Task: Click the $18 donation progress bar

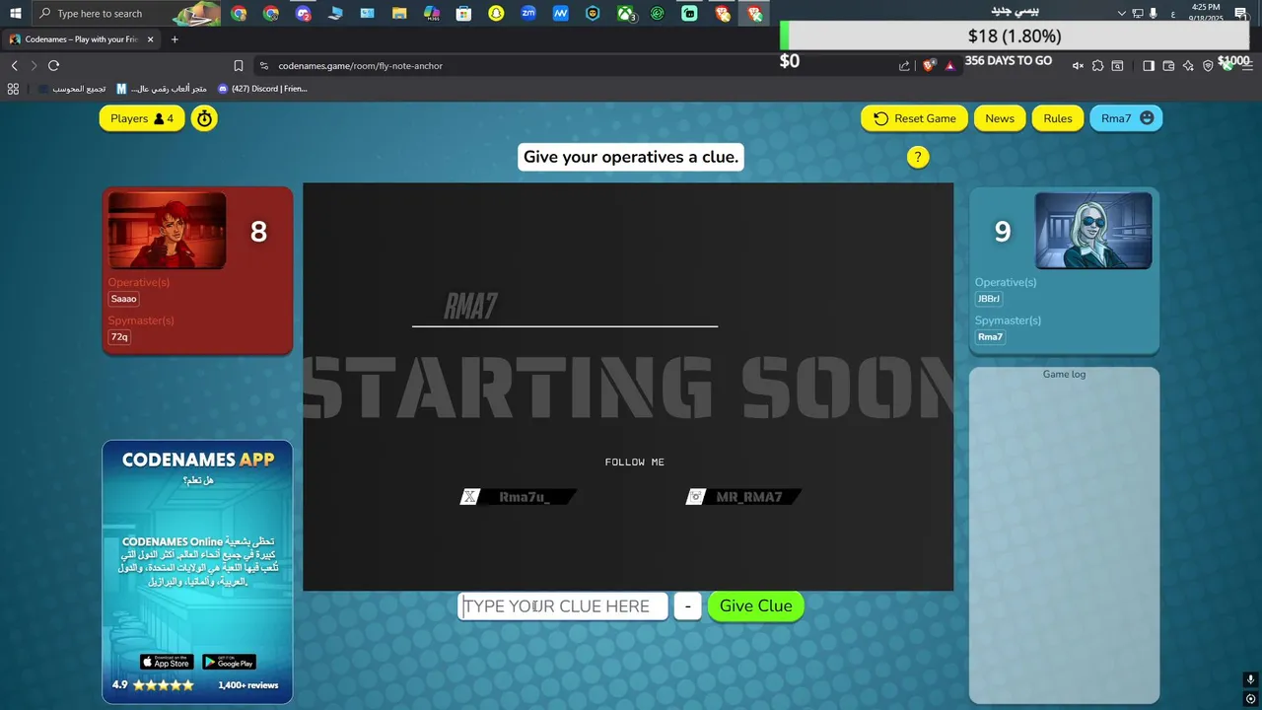Action: 1015,36
